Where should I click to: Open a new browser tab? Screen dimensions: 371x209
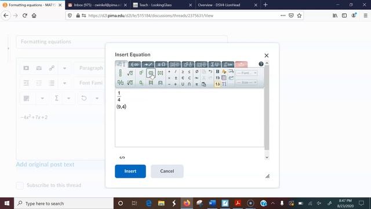265,5
